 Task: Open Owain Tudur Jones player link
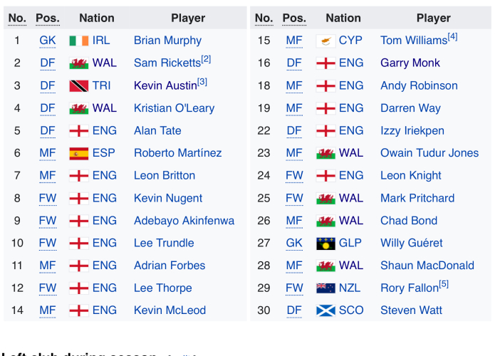(429, 153)
